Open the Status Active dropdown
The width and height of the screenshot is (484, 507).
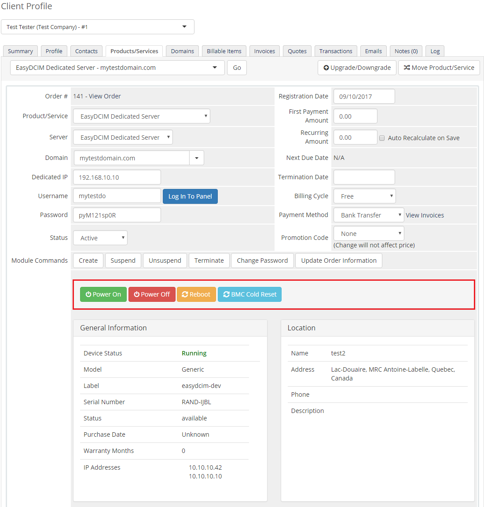pos(100,238)
